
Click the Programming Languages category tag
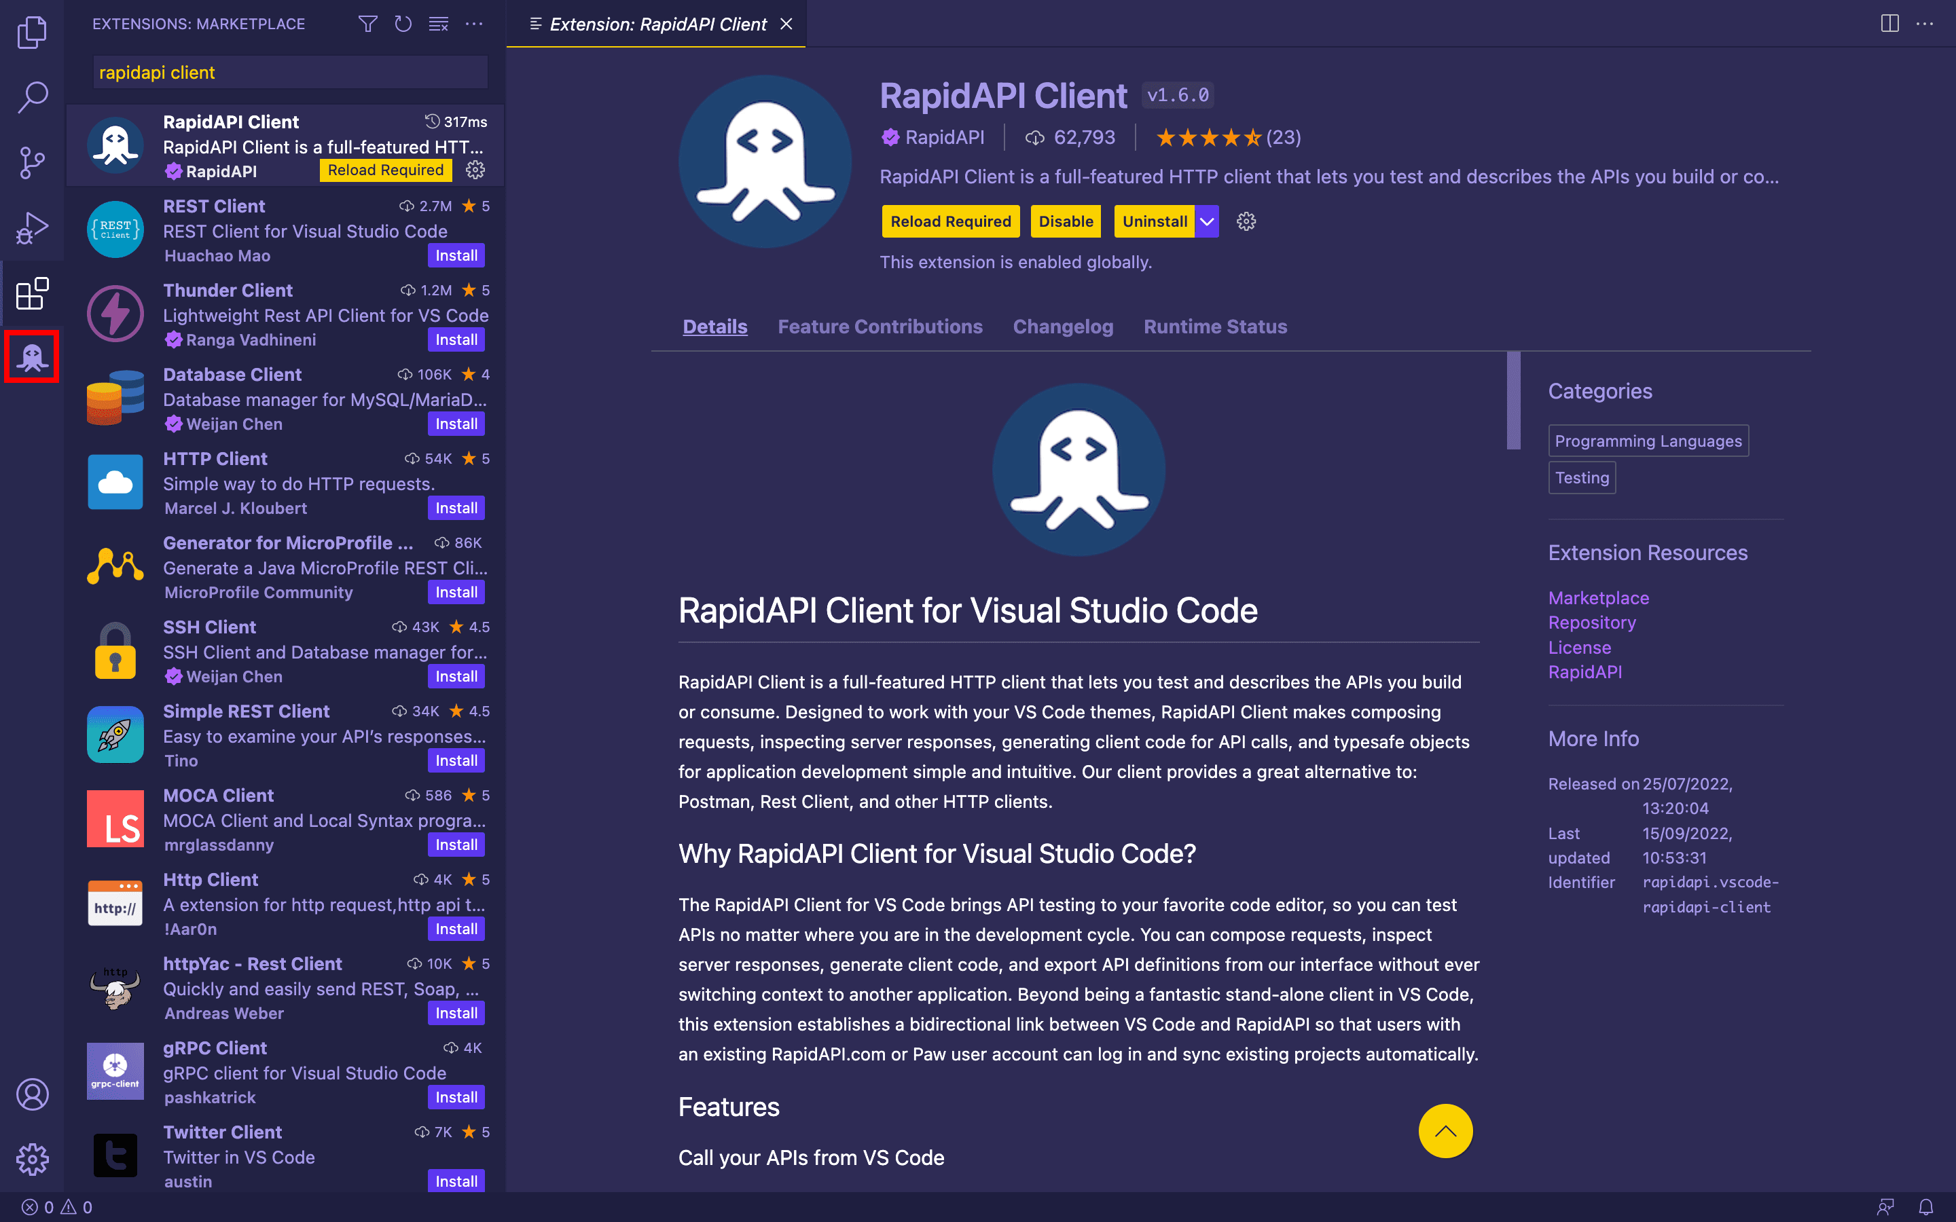[1648, 441]
